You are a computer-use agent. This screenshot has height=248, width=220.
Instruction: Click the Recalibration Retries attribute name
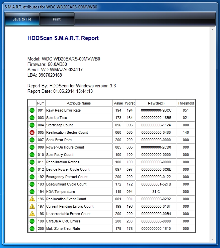pos(63,162)
